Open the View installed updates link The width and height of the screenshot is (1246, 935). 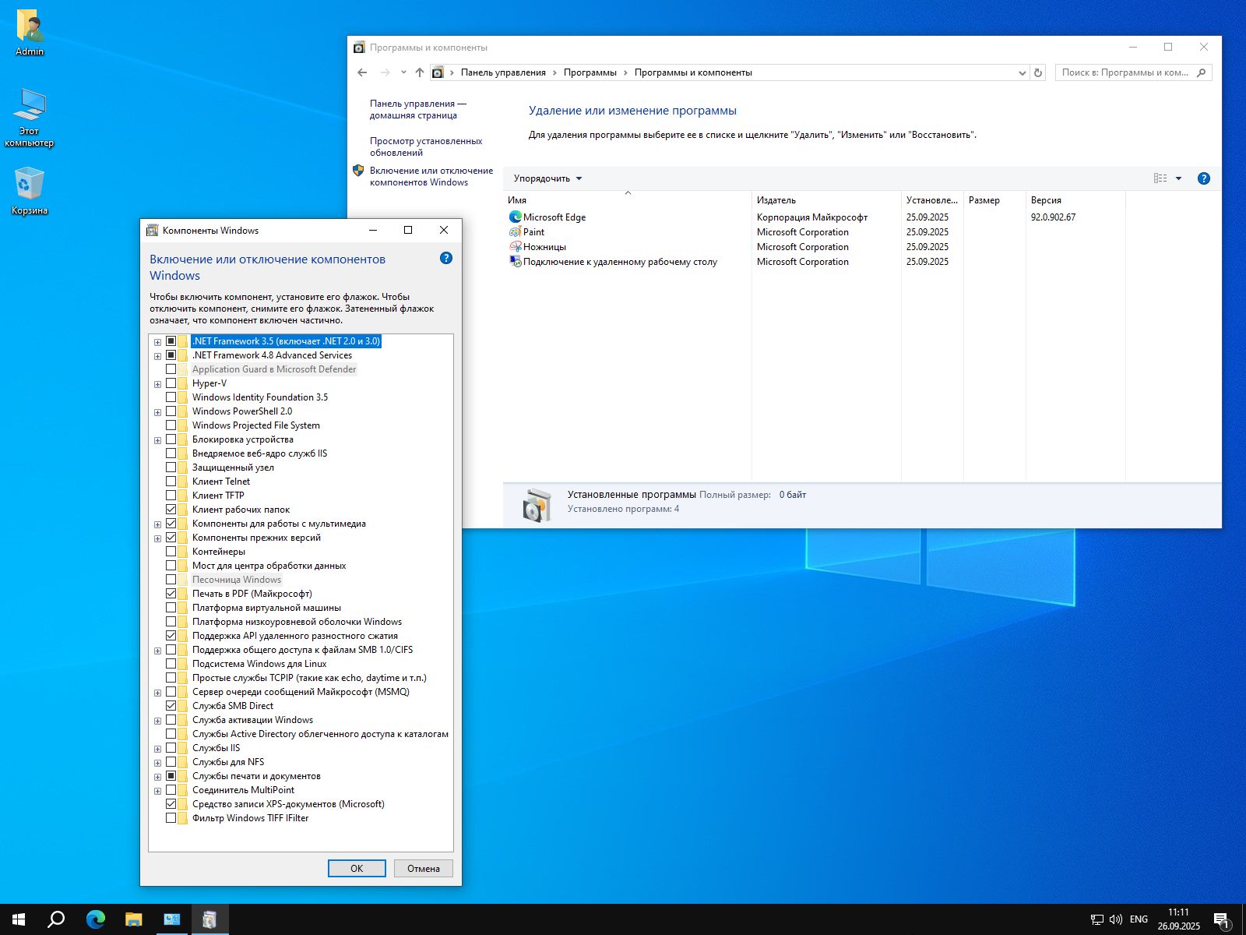(x=425, y=146)
